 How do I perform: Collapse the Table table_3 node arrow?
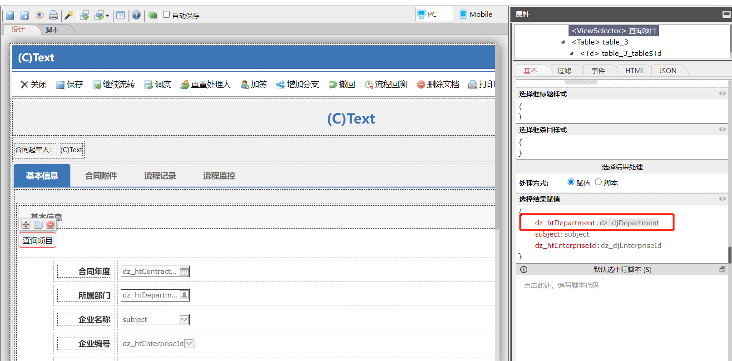563,42
